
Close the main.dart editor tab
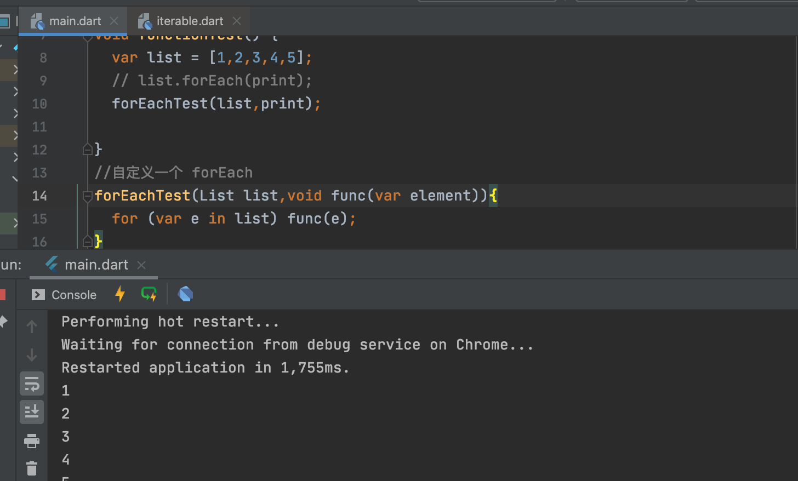[x=114, y=21]
